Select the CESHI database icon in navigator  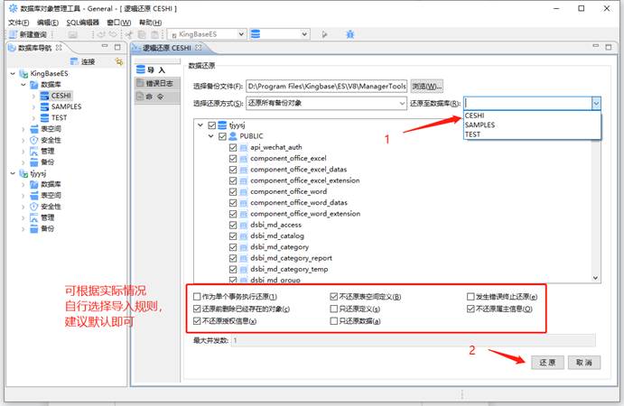(x=44, y=96)
